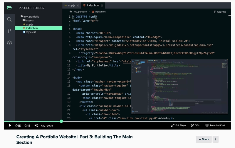The width and height of the screenshot is (235, 148).
Task: Mute the volume speaker icon
Action: (x=36, y=125)
